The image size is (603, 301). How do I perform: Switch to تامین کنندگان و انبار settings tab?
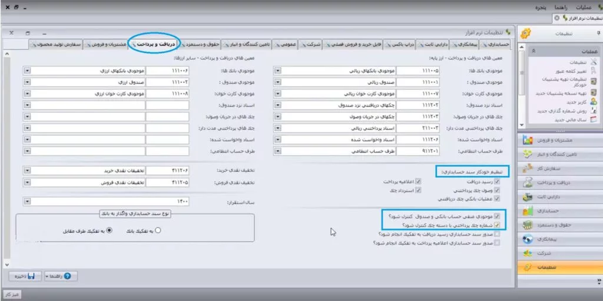[x=246, y=45]
